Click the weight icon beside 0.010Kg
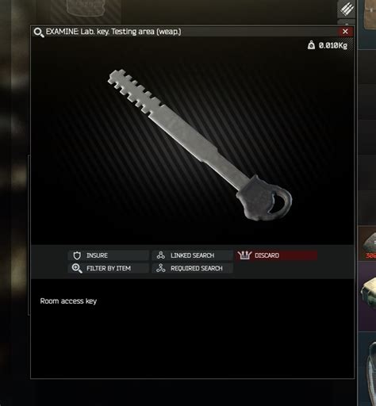Viewport: 376px width, 406px height. click(x=311, y=45)
